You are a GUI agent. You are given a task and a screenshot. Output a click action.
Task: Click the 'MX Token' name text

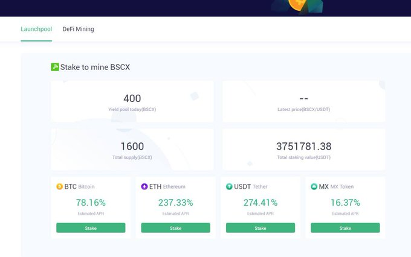point(342,186)
